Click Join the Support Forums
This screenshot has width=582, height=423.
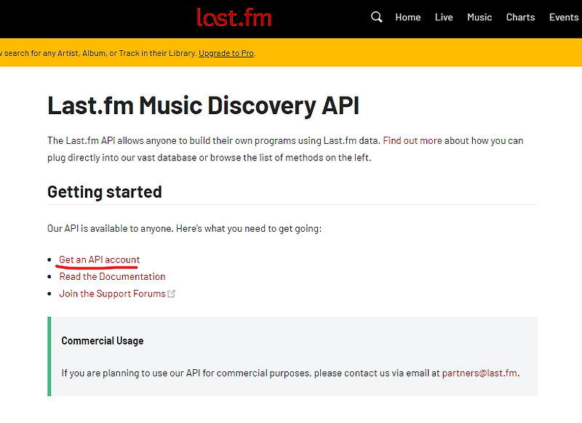111,293
